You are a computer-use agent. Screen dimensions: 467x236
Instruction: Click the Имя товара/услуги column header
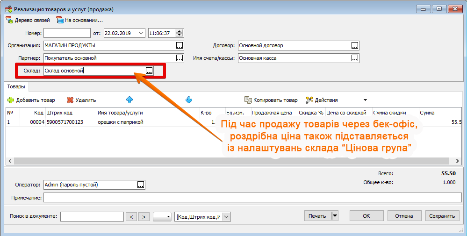click(x=148, y=113)
